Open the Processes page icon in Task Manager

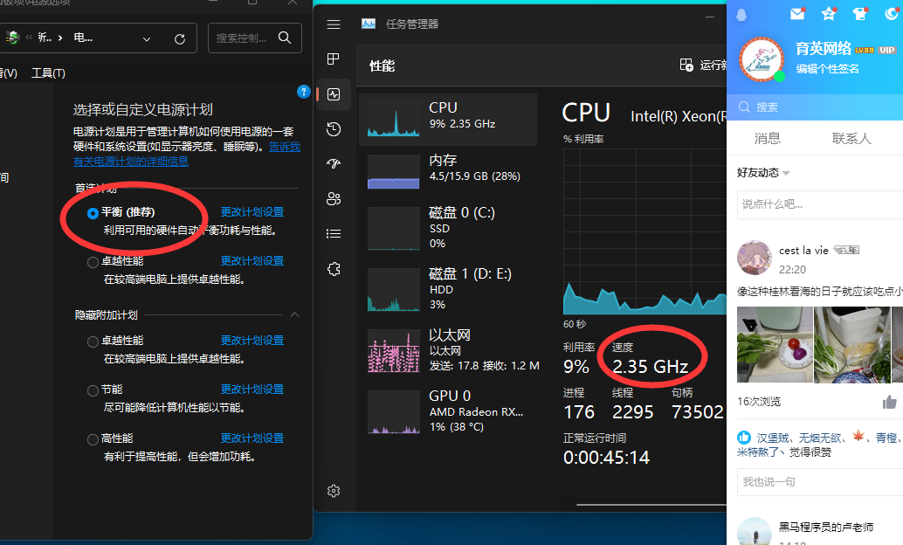coord(333,59)
